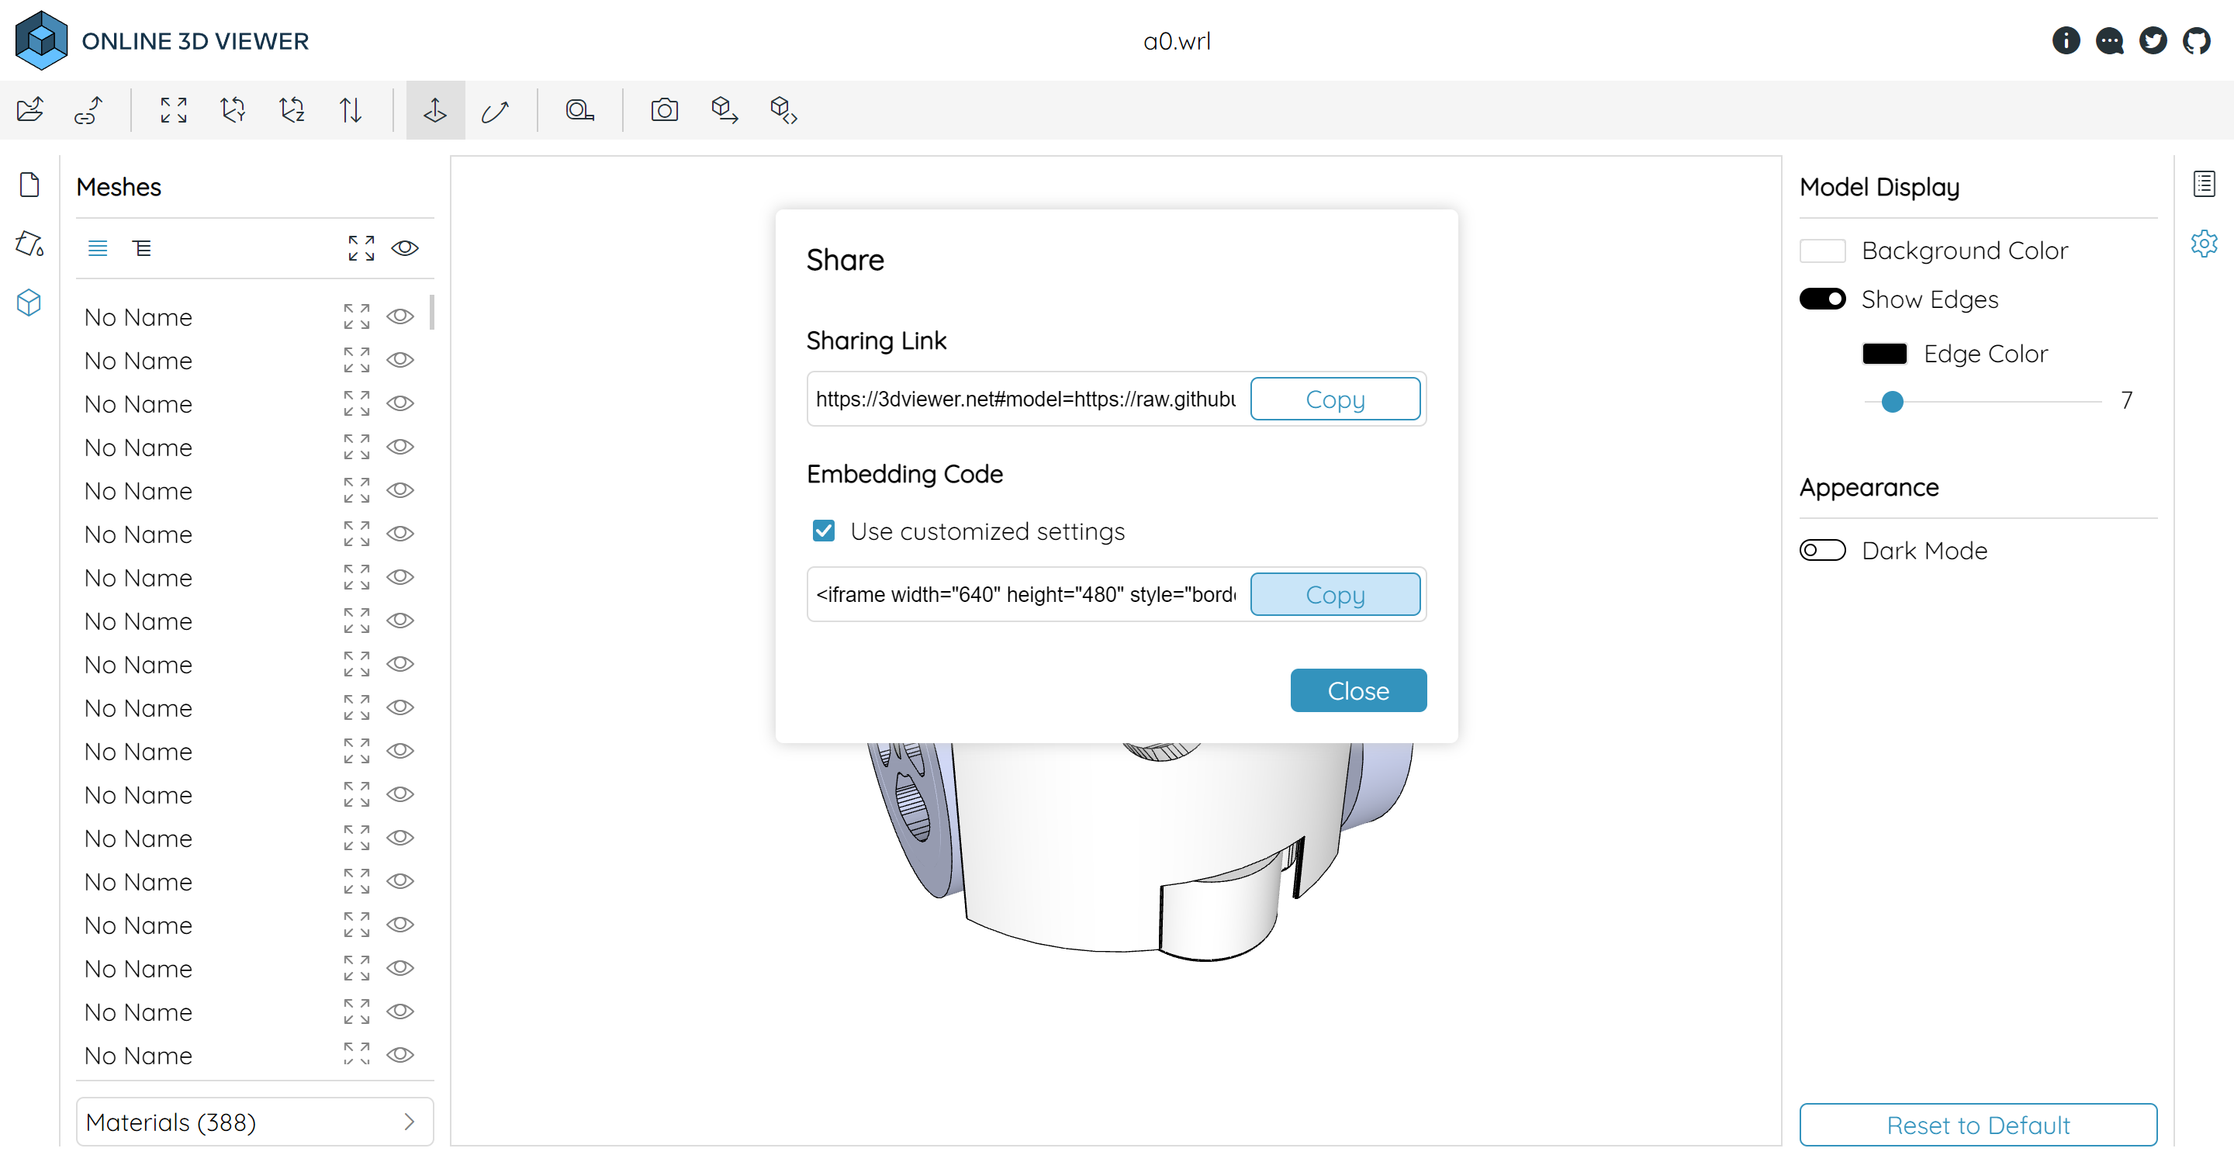Open the Twitter icon in header
The image size is (2234, 1162).
pyautogui.click(x=2153, y=41)
